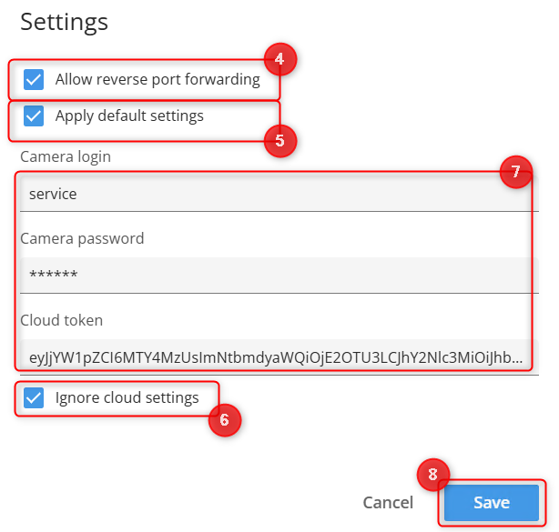The height and width of the screenshot is (532, 559).
Task: Save the settings with the Save button
Action: pos(491,503)
